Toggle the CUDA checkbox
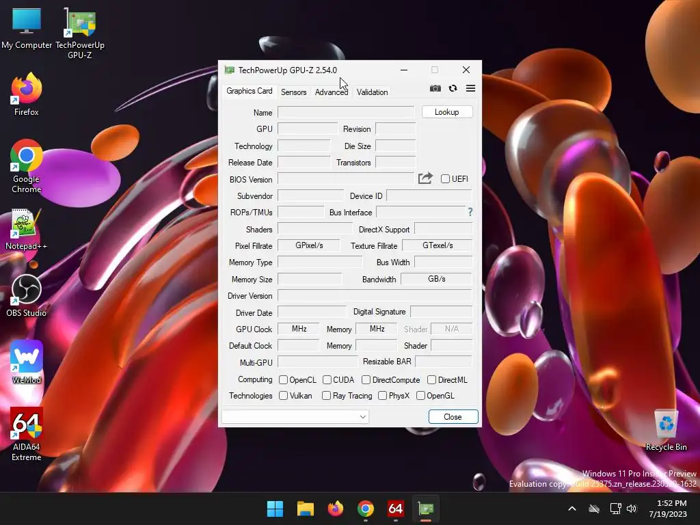This screenshot has width=700, height=525. (x=327, y=379)
